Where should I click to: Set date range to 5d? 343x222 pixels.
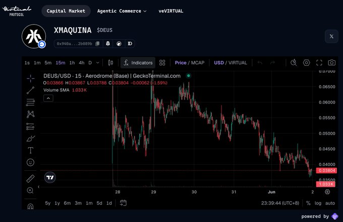click(x=99, y=203)
